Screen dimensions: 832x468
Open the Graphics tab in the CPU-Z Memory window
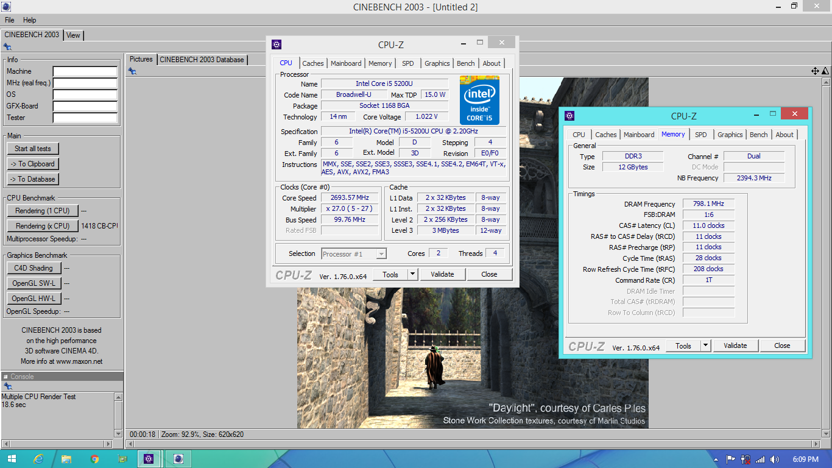[730, 135]
